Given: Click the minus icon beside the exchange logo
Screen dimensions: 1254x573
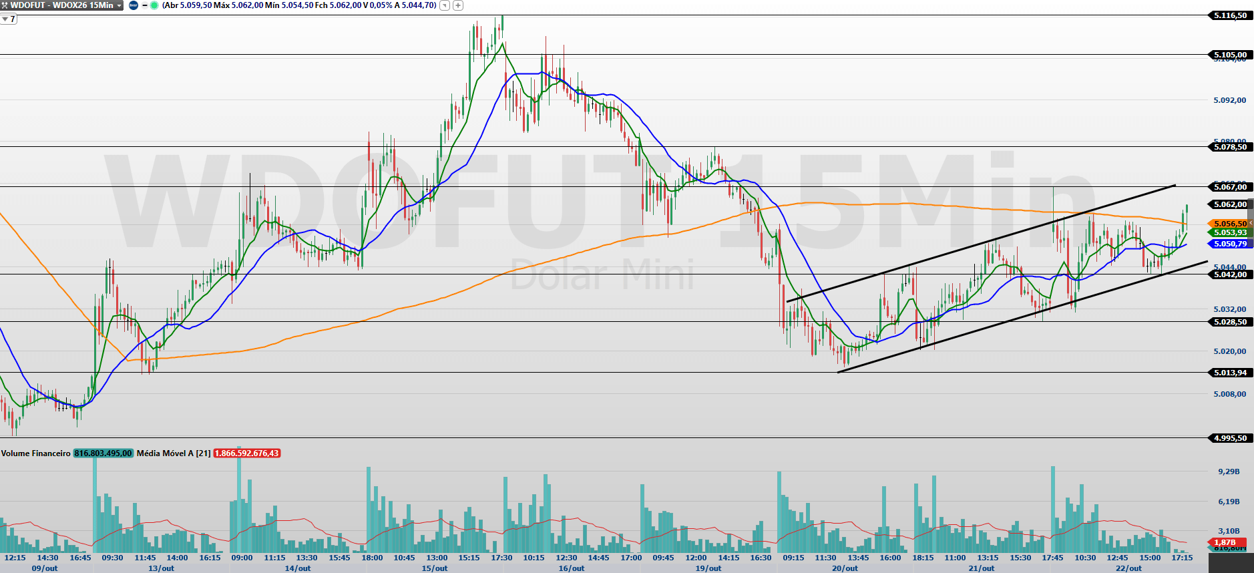Looking at the screenshot, I should coord(145,5).
